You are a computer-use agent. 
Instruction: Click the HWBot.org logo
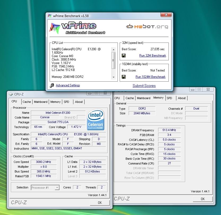[x=147, y=27]
